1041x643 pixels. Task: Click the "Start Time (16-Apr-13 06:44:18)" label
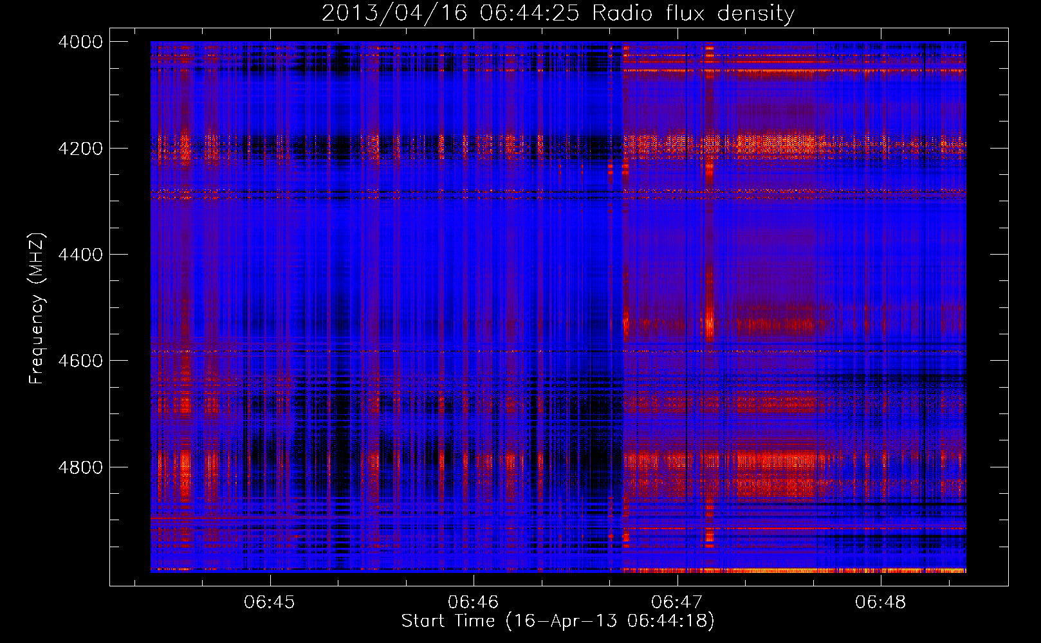(x=558, y=621)
